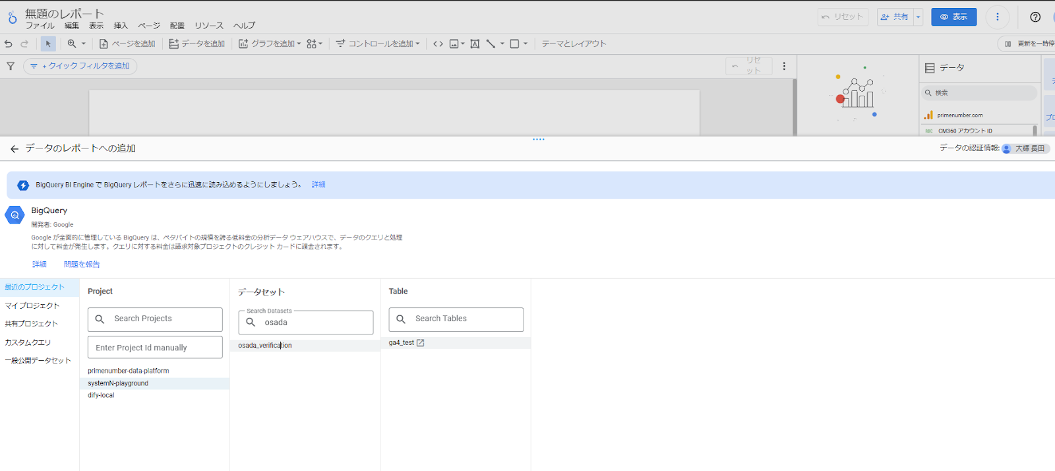Viewport: 1055px width, 471px height.
Task: Click the 共有 share button
Action: (x=895, y=16)
